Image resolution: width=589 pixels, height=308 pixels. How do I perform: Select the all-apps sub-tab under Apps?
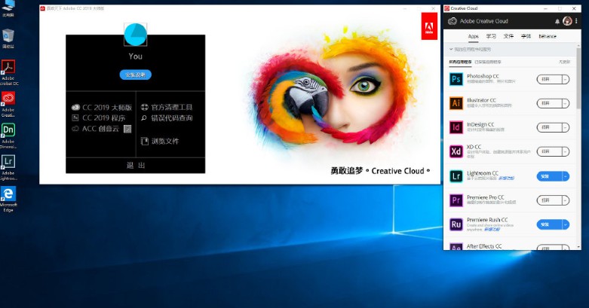coord(460,62)
